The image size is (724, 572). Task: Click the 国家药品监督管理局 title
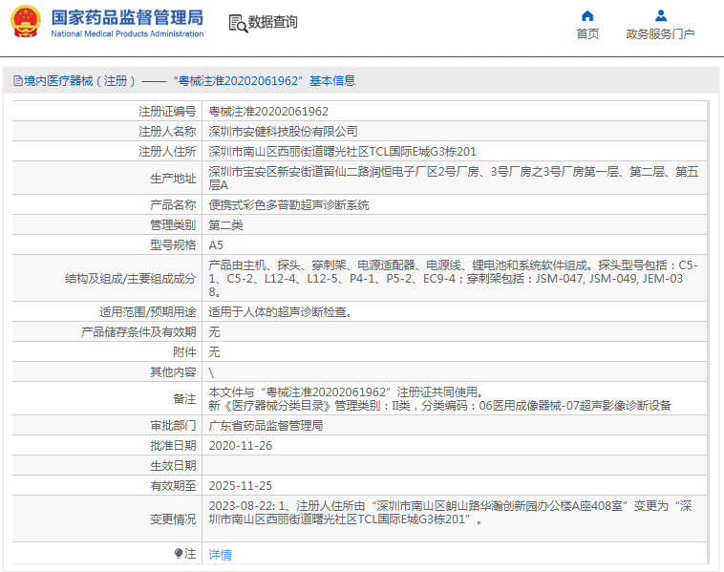click(127, 18)
